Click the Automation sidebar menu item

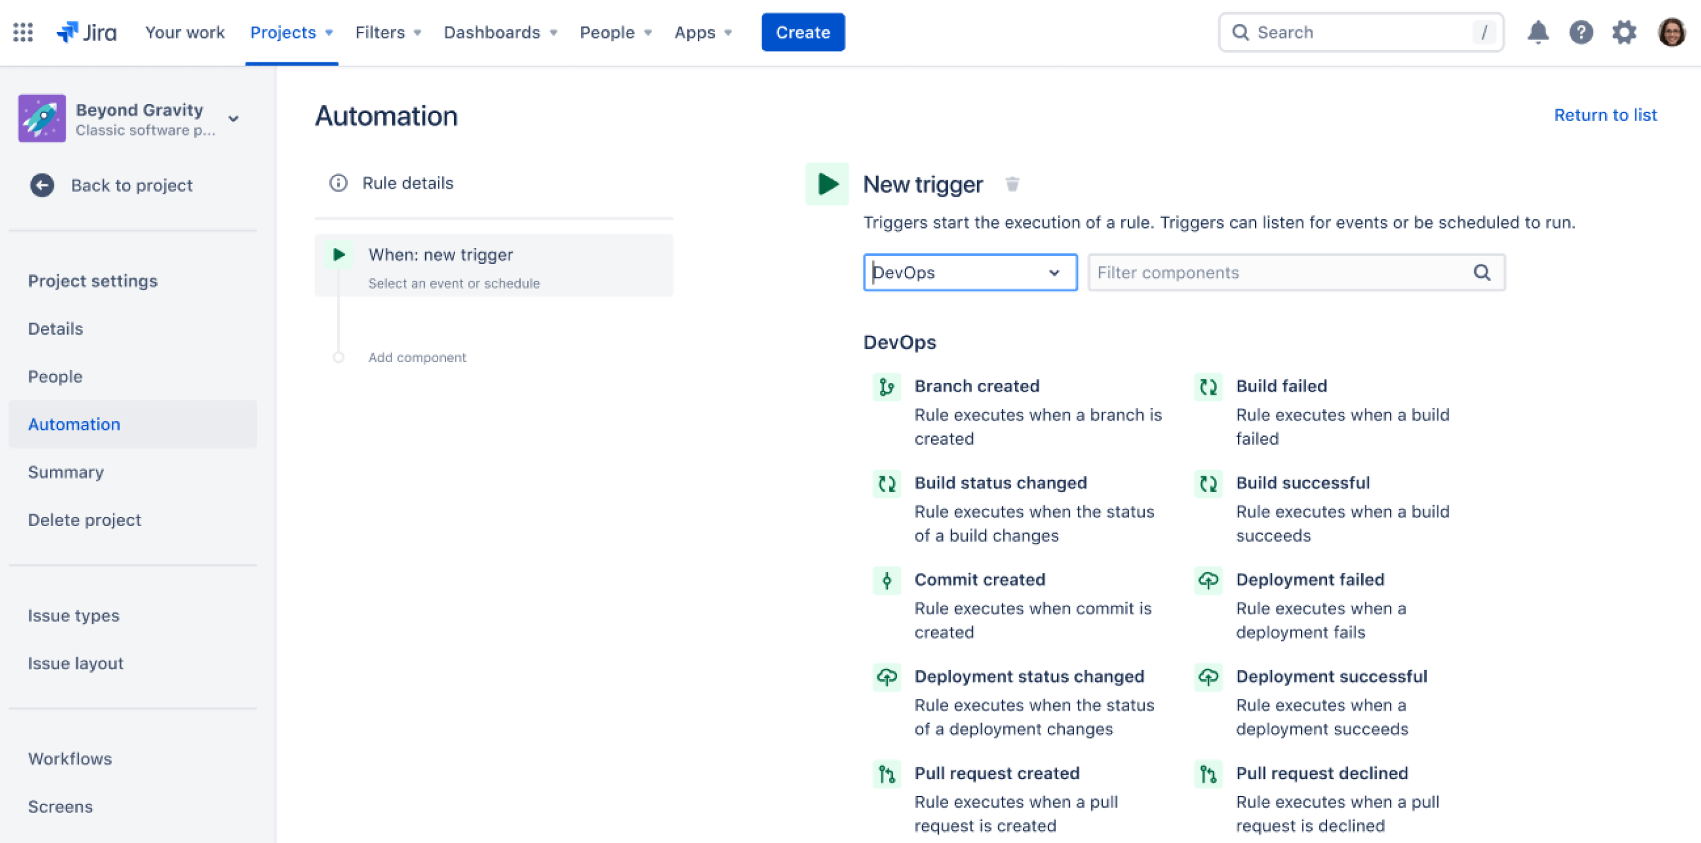[x=74, y=423]
